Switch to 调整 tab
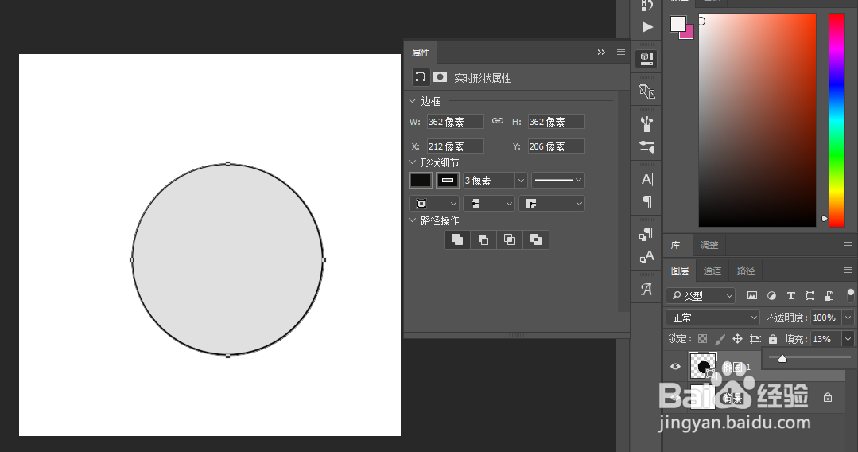Image resolution: width=858 pixels, height=452 pixels. point(709,245)
